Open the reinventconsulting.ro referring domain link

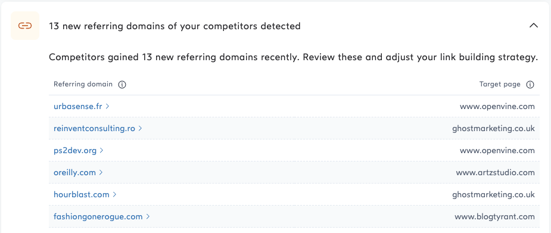click(94, 128)
